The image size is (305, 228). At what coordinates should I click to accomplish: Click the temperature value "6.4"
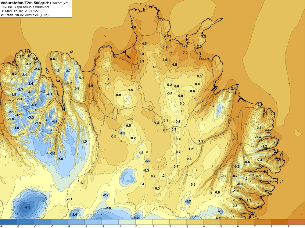click(x=265, y=114)
